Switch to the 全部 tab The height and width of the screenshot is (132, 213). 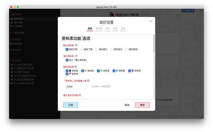tap(90, 28)
